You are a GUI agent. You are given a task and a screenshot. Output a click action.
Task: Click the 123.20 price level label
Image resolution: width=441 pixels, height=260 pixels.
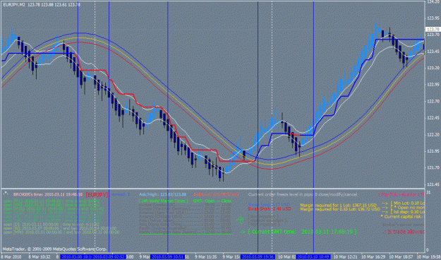pos(433,68)
